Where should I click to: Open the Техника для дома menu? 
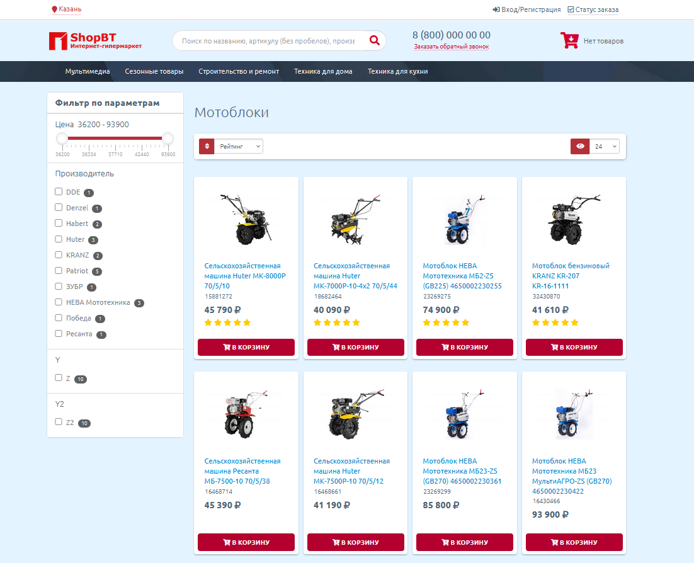pos(323,71)
